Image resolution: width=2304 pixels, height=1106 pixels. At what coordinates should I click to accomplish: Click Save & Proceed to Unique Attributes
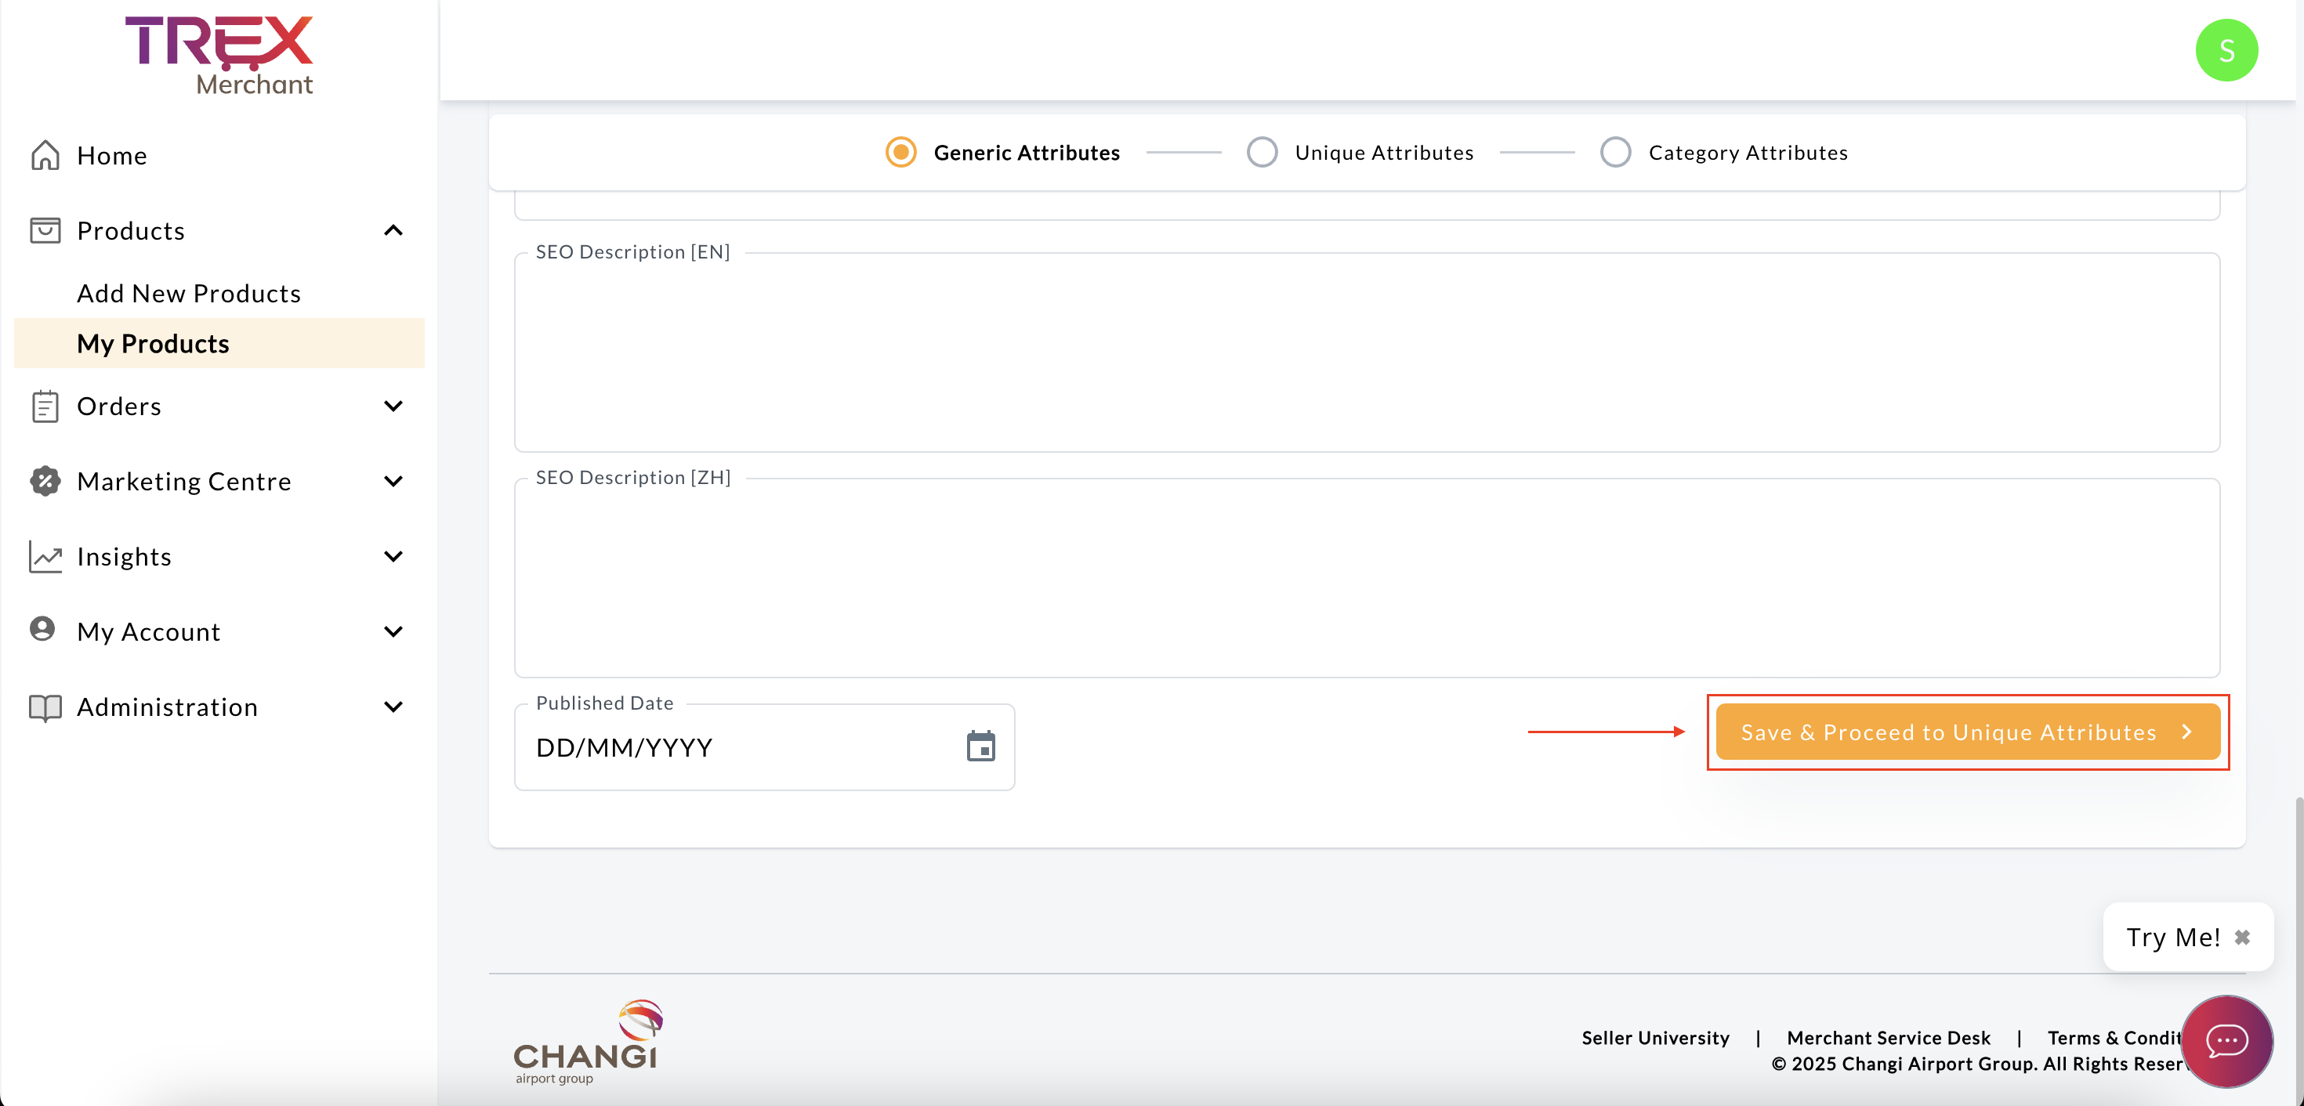1967,732
